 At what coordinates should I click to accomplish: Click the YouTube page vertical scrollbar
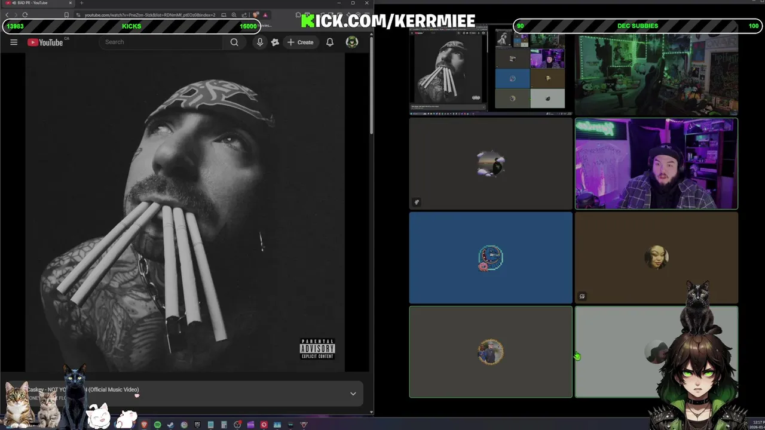(371, 84)
